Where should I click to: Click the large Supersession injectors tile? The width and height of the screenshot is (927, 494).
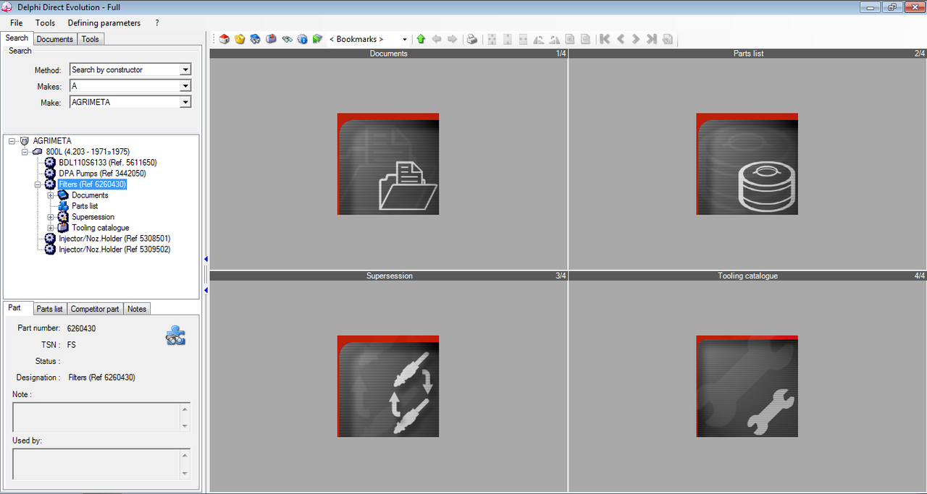[x=388, y=386]
